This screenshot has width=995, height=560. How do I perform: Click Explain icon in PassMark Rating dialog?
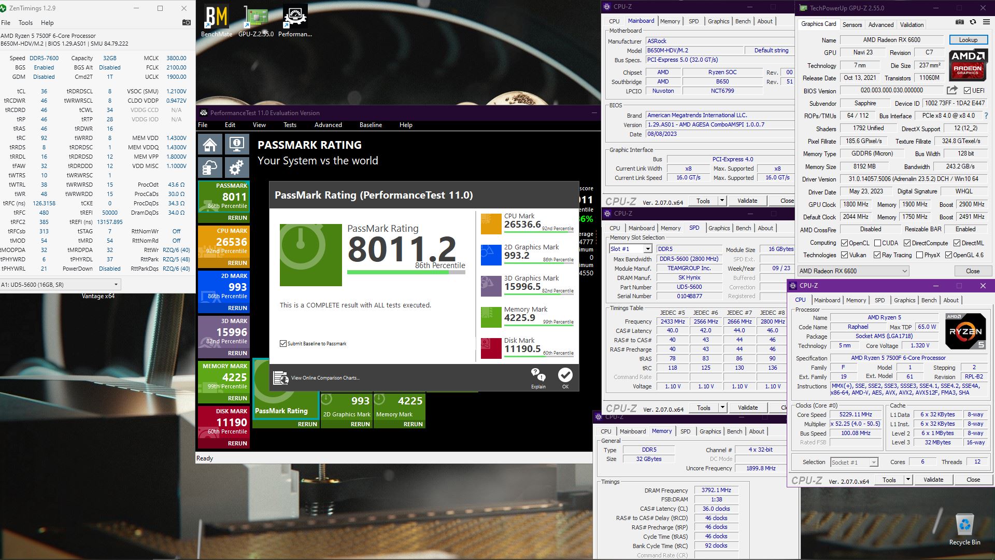coord(538,377)
